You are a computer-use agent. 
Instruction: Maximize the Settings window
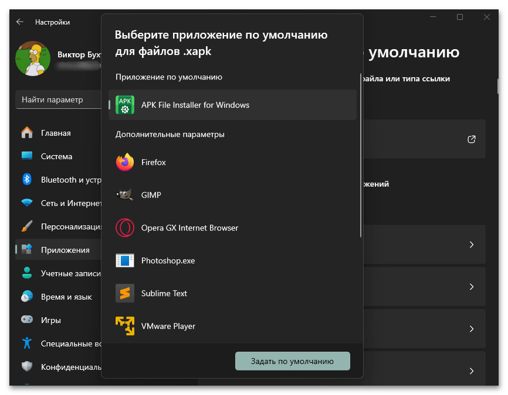[459, 17]
